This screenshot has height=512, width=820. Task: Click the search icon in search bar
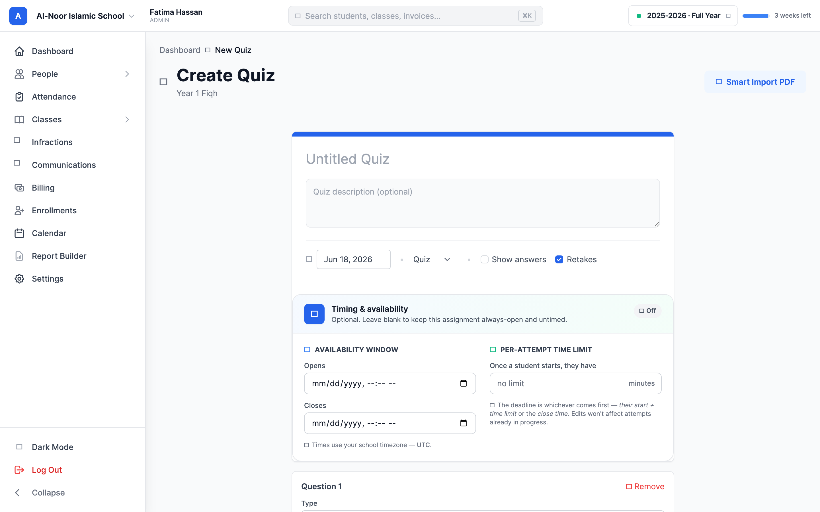(298, 16)
